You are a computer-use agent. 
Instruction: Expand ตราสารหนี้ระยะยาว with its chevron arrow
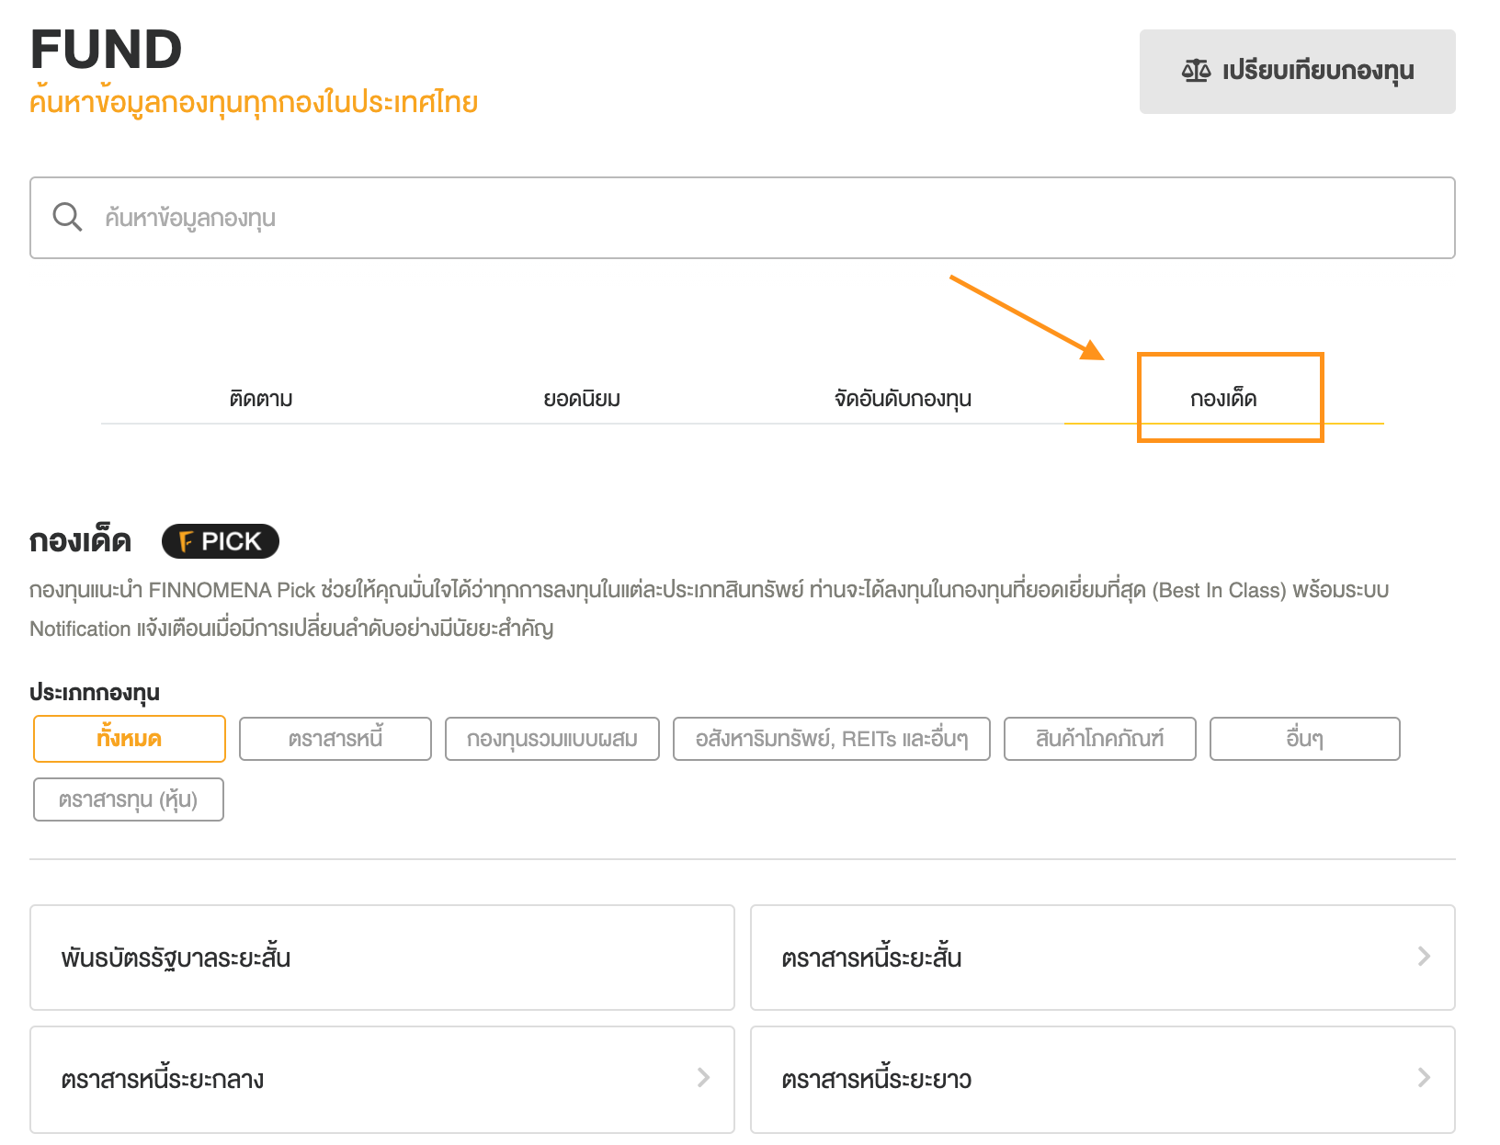coord(1424,1078)
